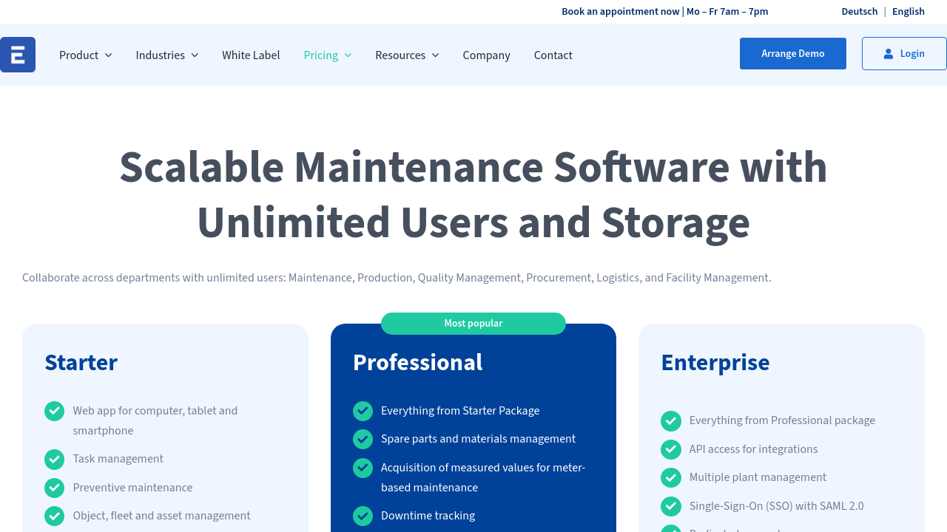Click checkmark beside Spare parts and materials

(x=363, y=440)
